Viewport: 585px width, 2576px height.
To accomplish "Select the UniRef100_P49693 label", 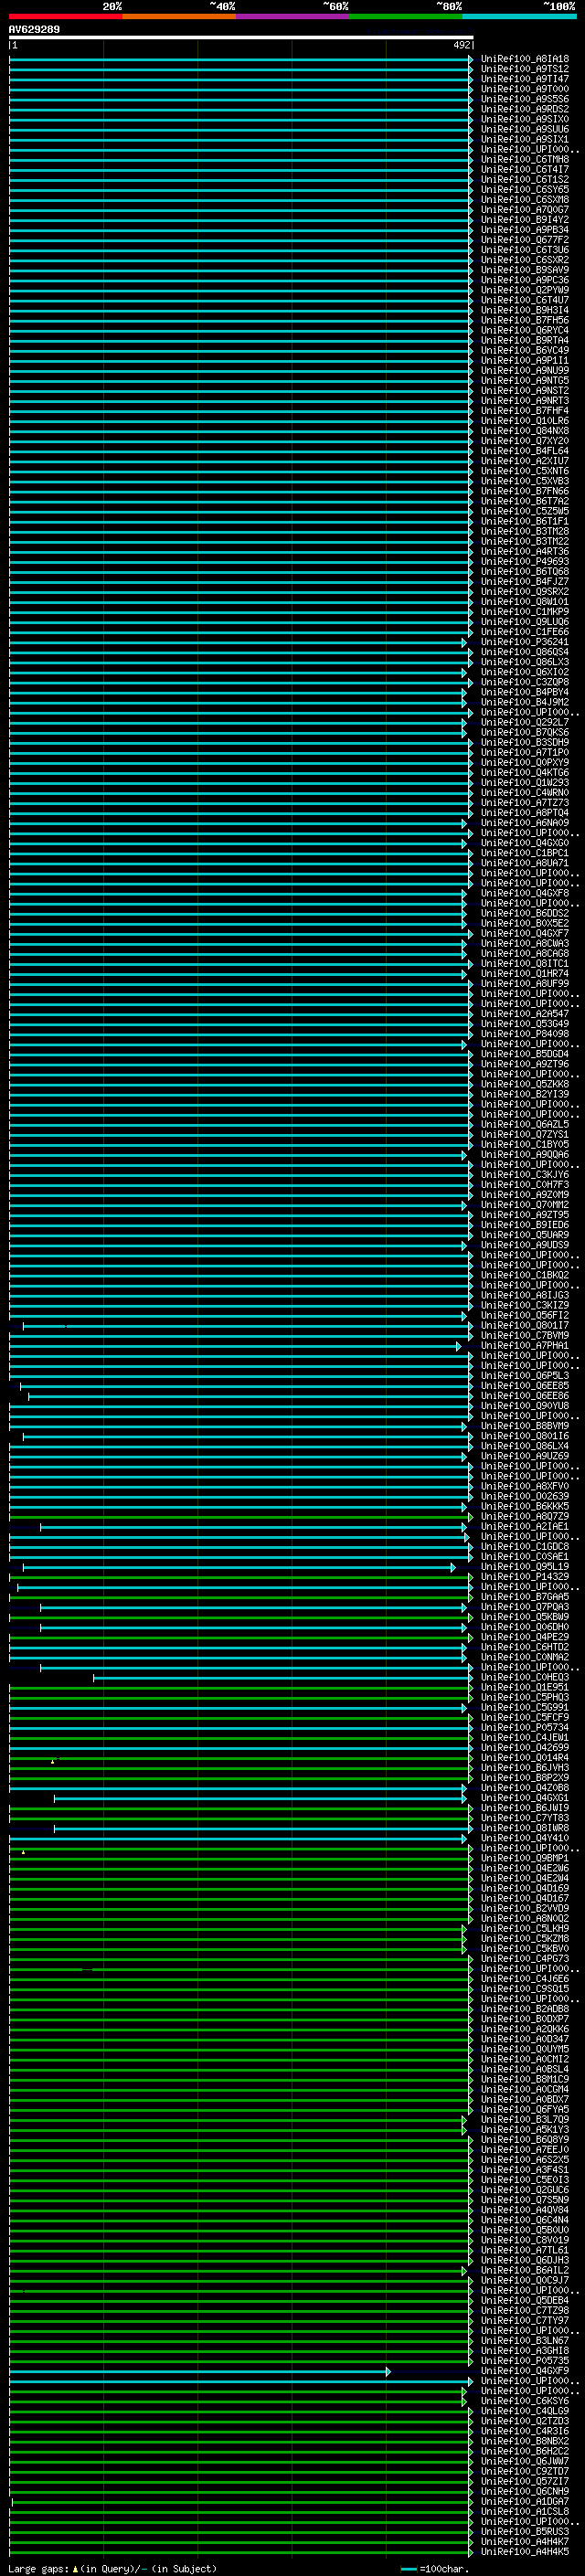I will pyautogui.click(x=525, y=562).
